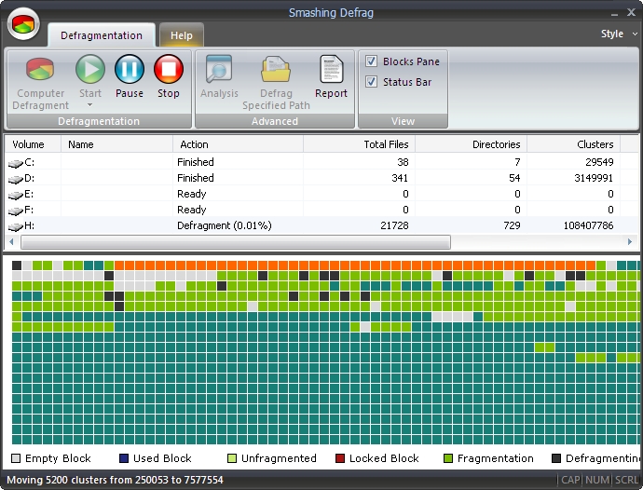Click the 'Moving 5200 clusters' status message
This screenshot has height=490, width=643.
[115, 480]
